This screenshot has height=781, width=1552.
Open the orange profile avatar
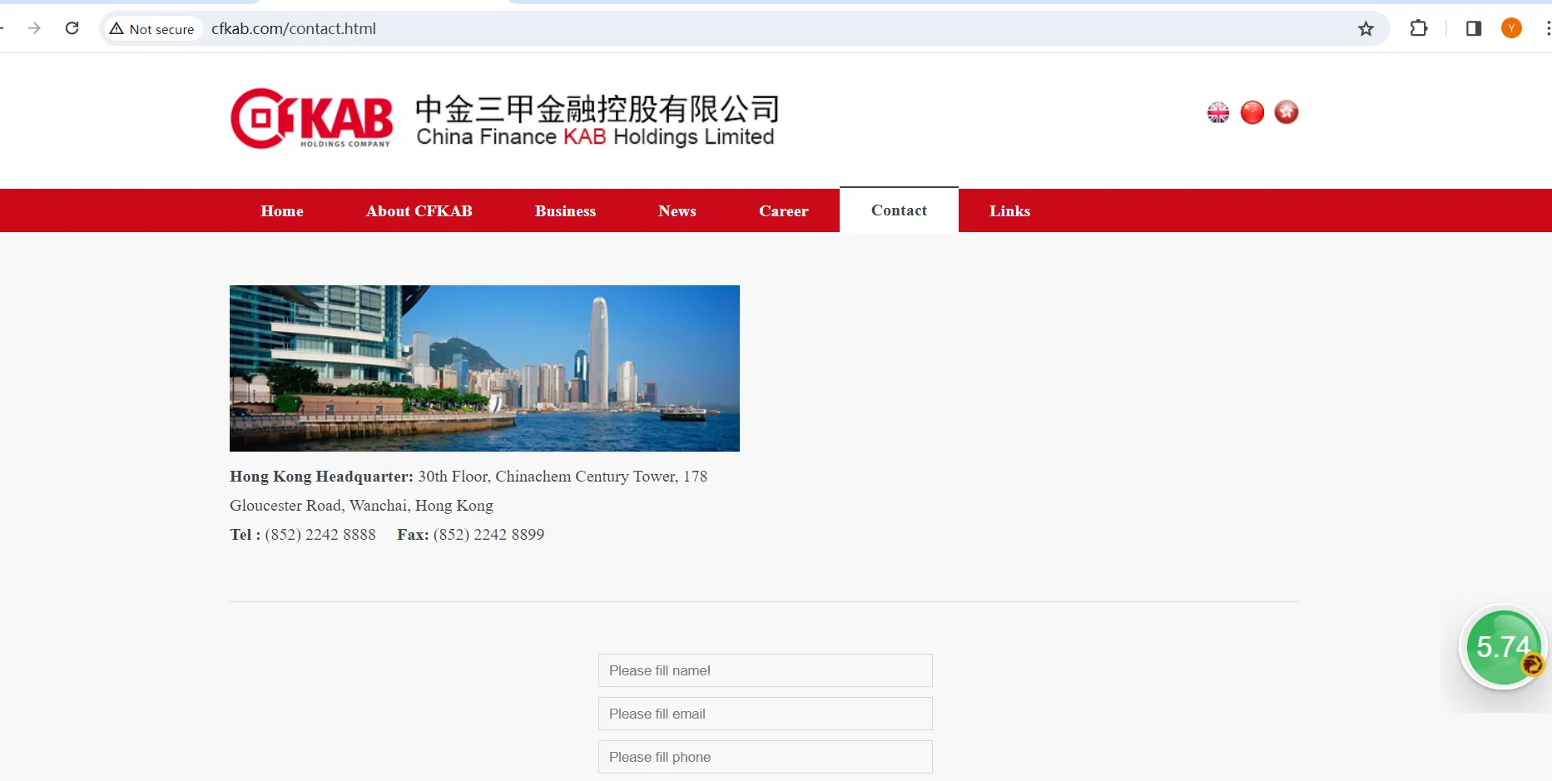[x=1511, y=28]
